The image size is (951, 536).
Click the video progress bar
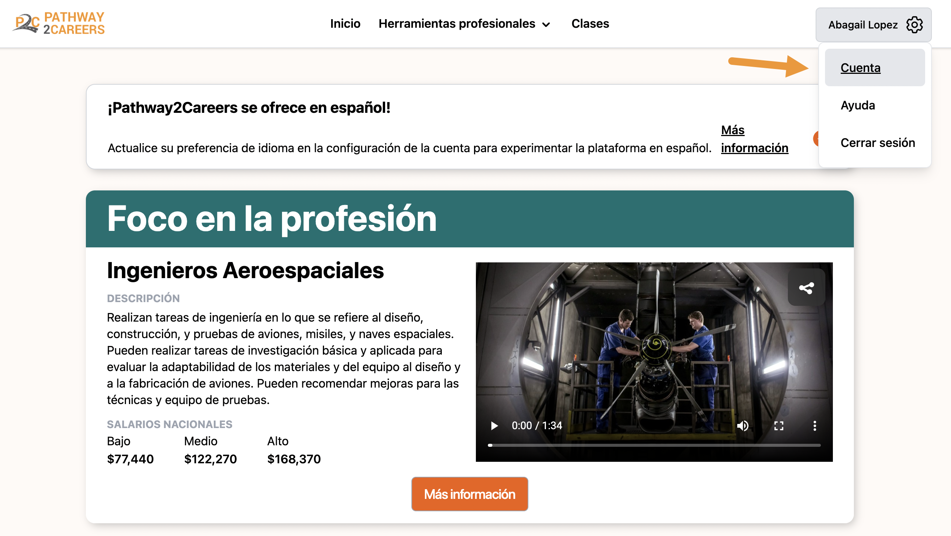coord(654,445)
